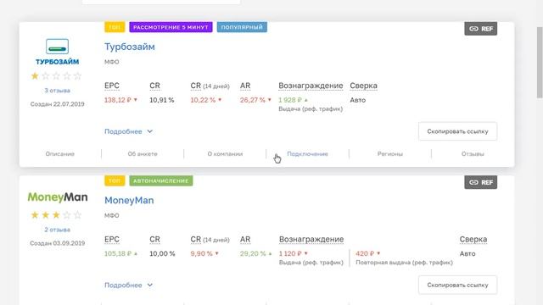The height and width of the screenshot is (305, 543).
Task: Click Сверка label in MoneyMan card
Action: [x=473, y=239]
